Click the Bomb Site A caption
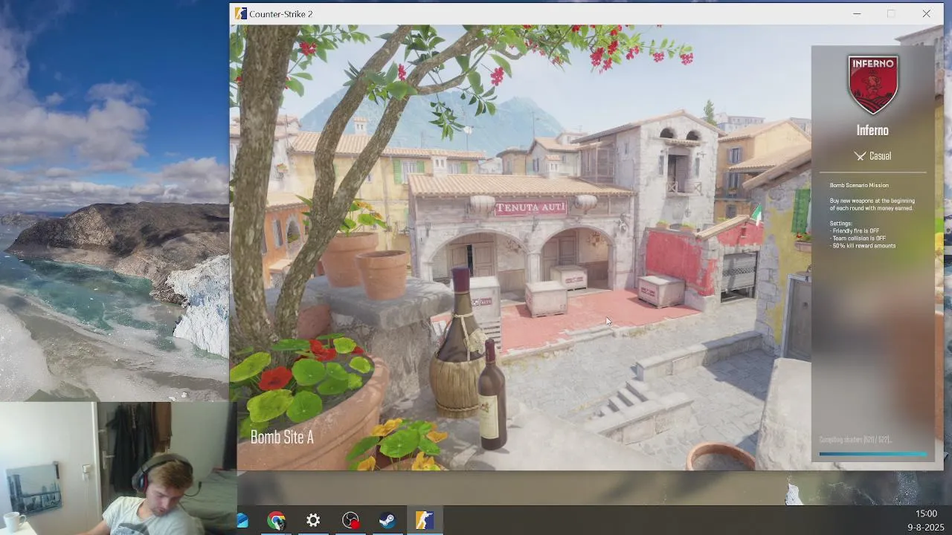 tap(282, 437)
